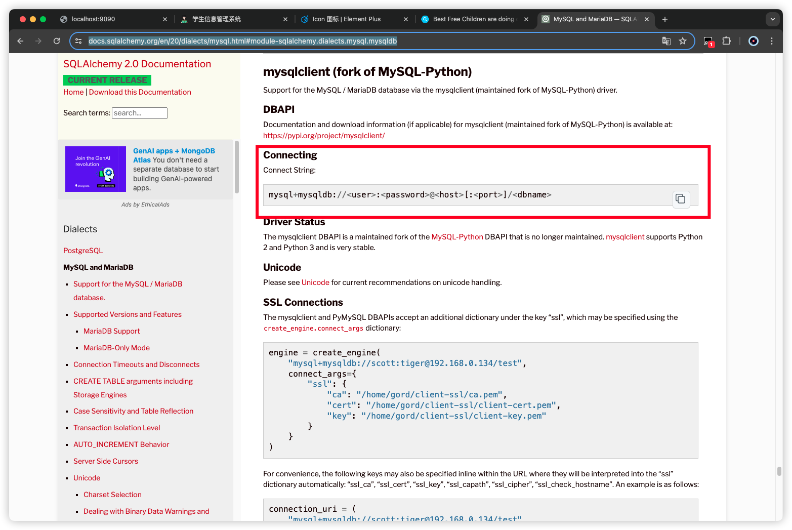The image size is (792, 530).
Task: Open Case Sensitivity and Table Reflection link
Action: 134,411
